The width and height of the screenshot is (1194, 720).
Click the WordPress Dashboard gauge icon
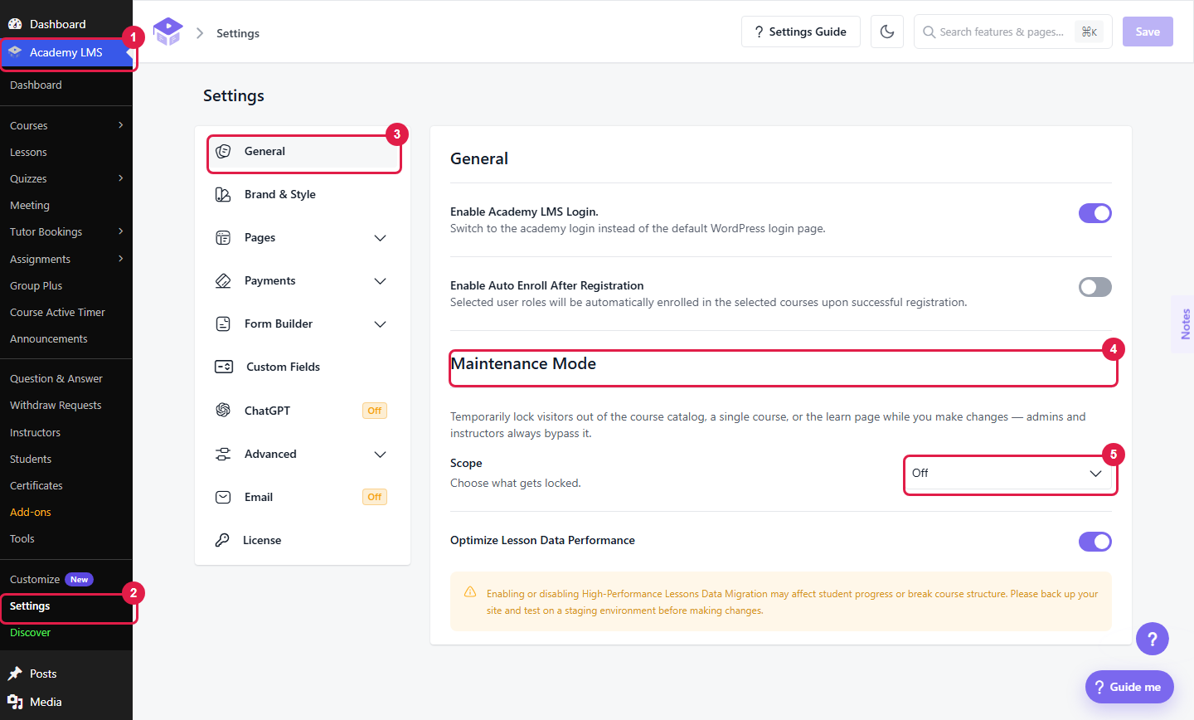[15, 24]
